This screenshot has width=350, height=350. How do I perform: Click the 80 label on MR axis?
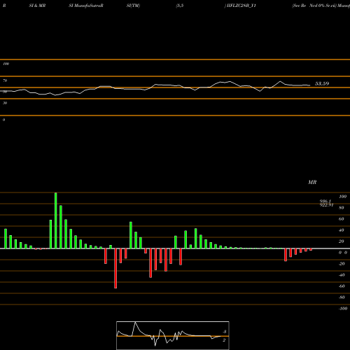(342, 208)
